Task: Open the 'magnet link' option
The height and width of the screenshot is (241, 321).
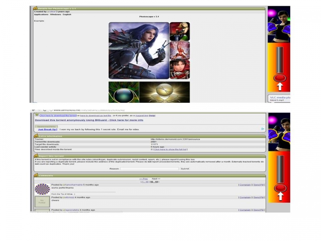Action: tap(142, 115)
